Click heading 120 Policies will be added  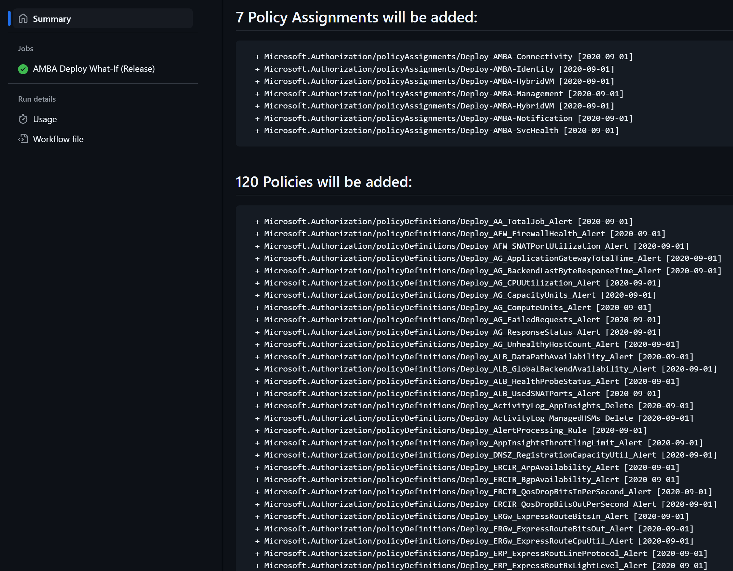coord(324,182)
